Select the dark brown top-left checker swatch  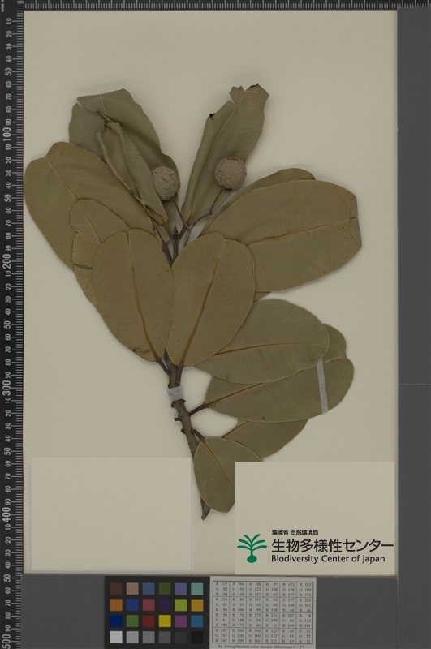[116, 589]
